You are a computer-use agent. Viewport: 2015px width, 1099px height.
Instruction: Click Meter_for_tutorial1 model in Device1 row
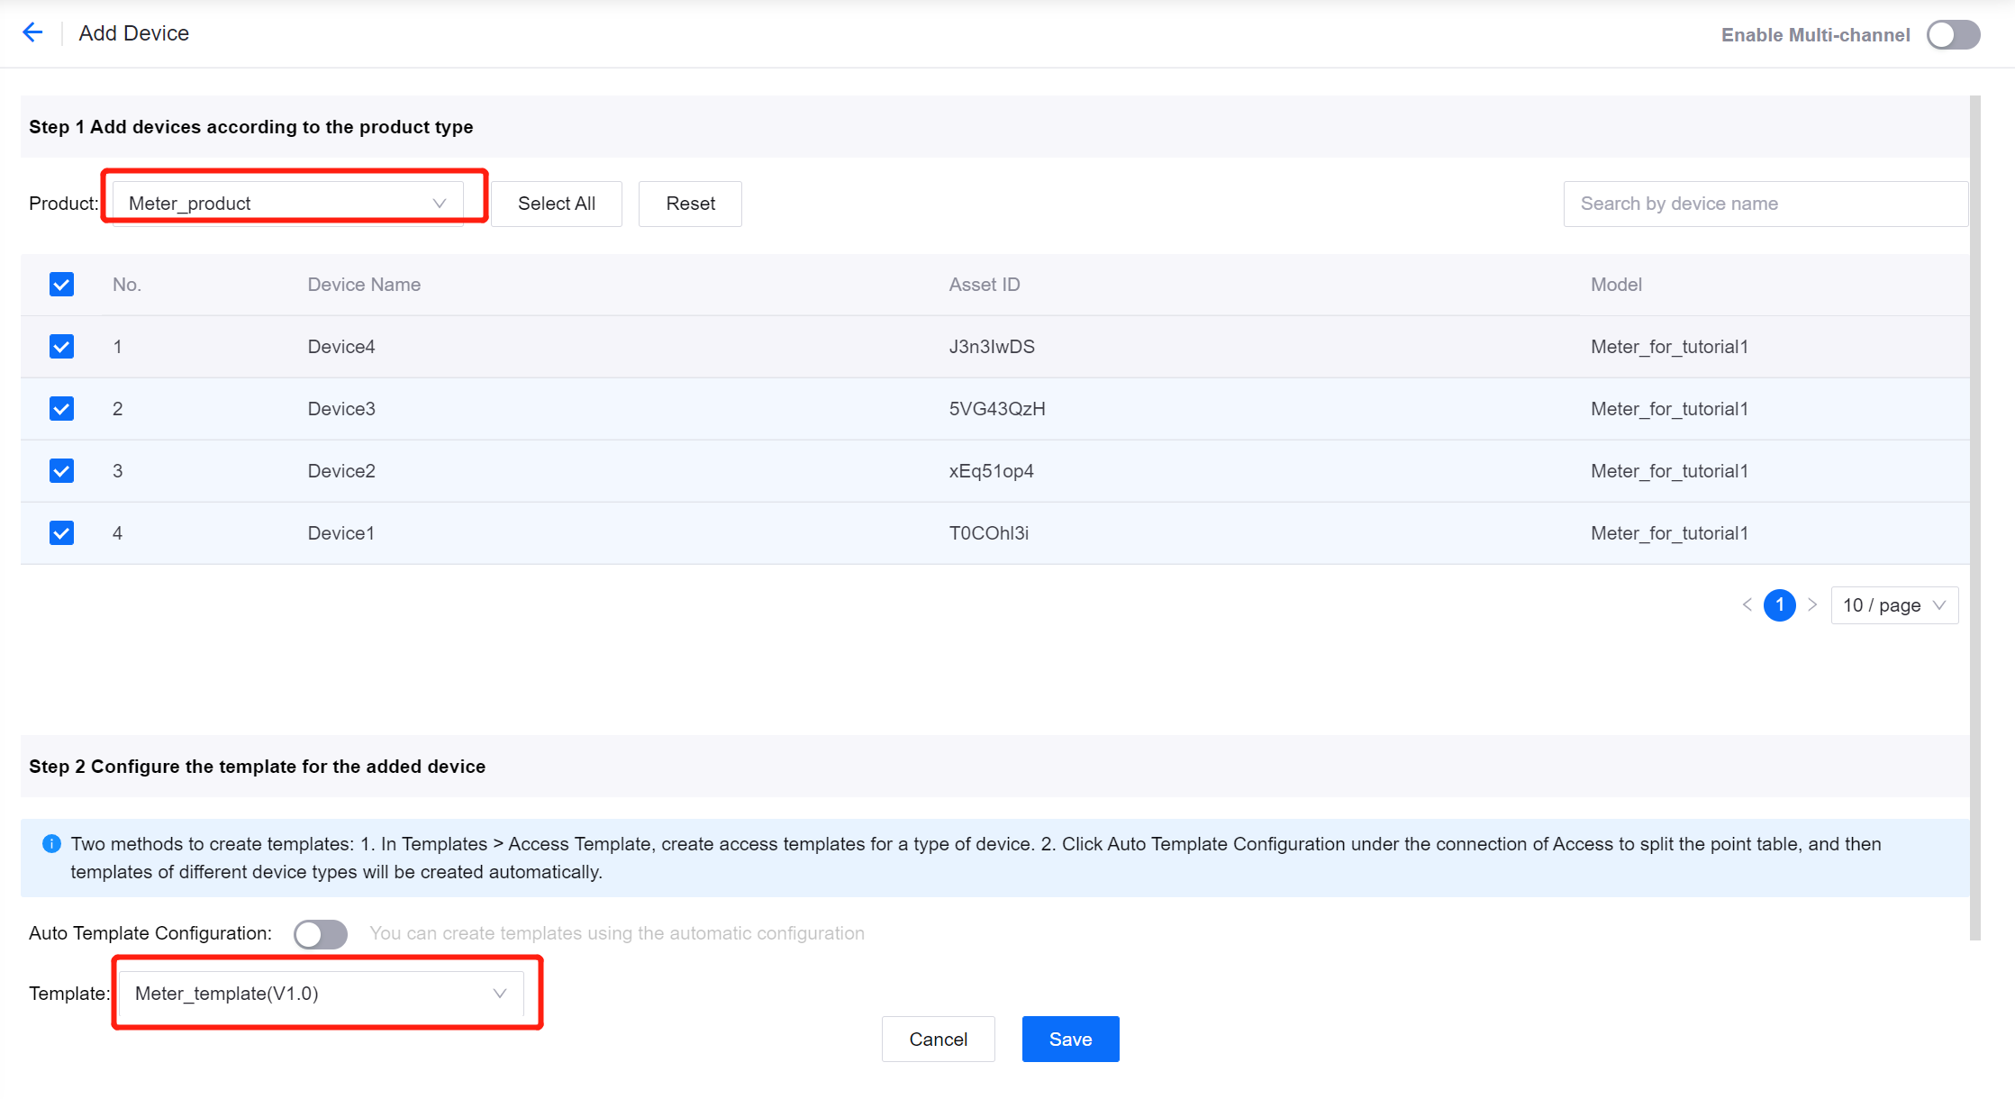[x=1669, y=533]
